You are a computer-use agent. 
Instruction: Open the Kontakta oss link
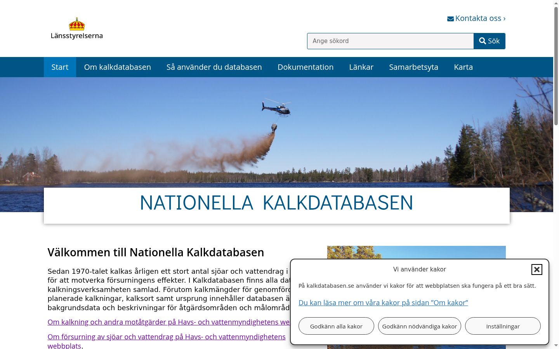click(x=476, y=18)
